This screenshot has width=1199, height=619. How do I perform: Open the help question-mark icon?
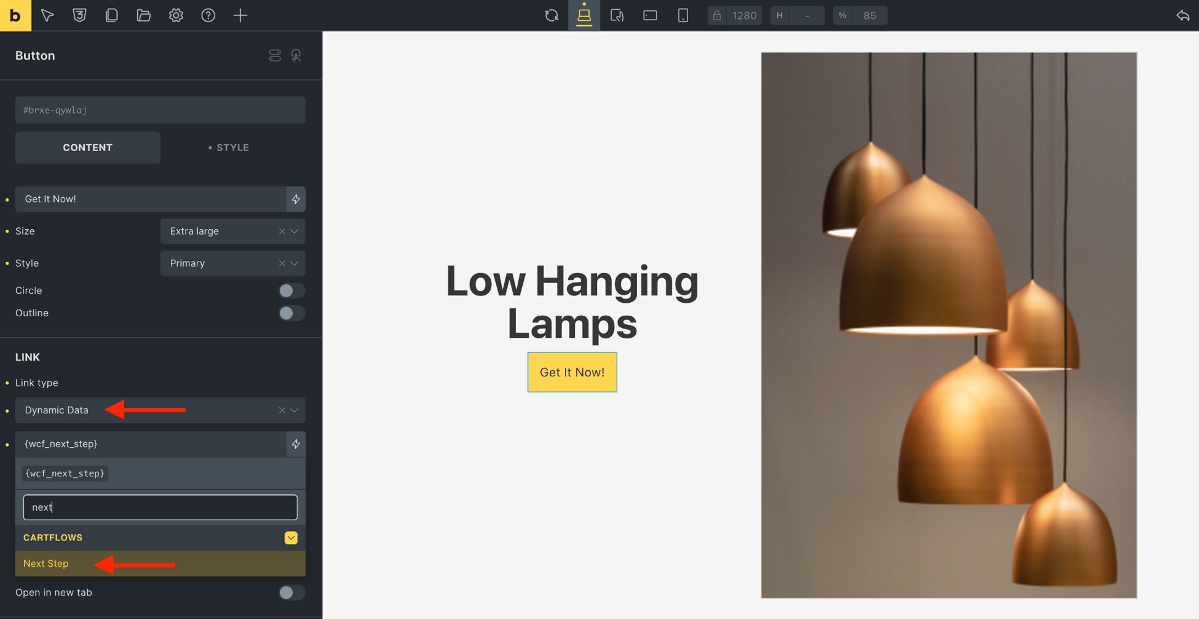pos(208,15)
